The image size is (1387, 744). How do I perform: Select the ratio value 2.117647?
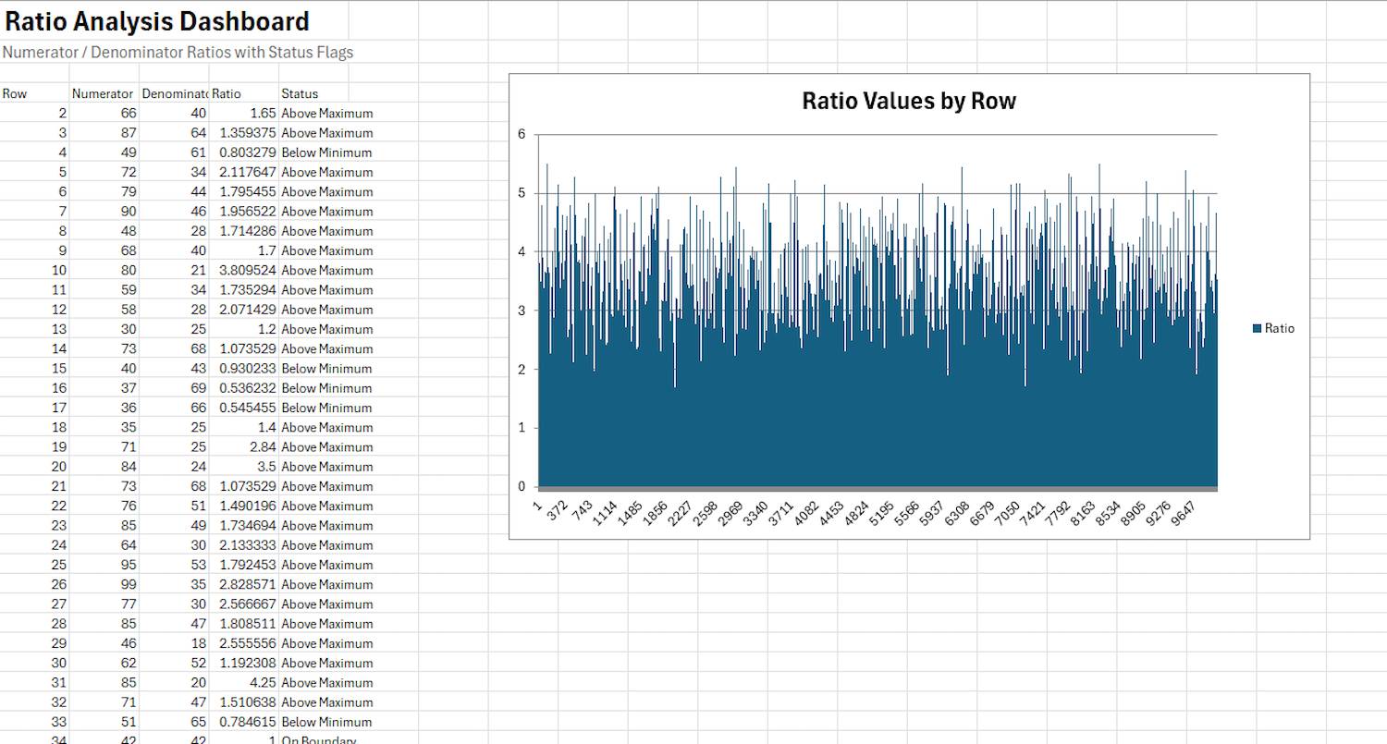(244, 172)
